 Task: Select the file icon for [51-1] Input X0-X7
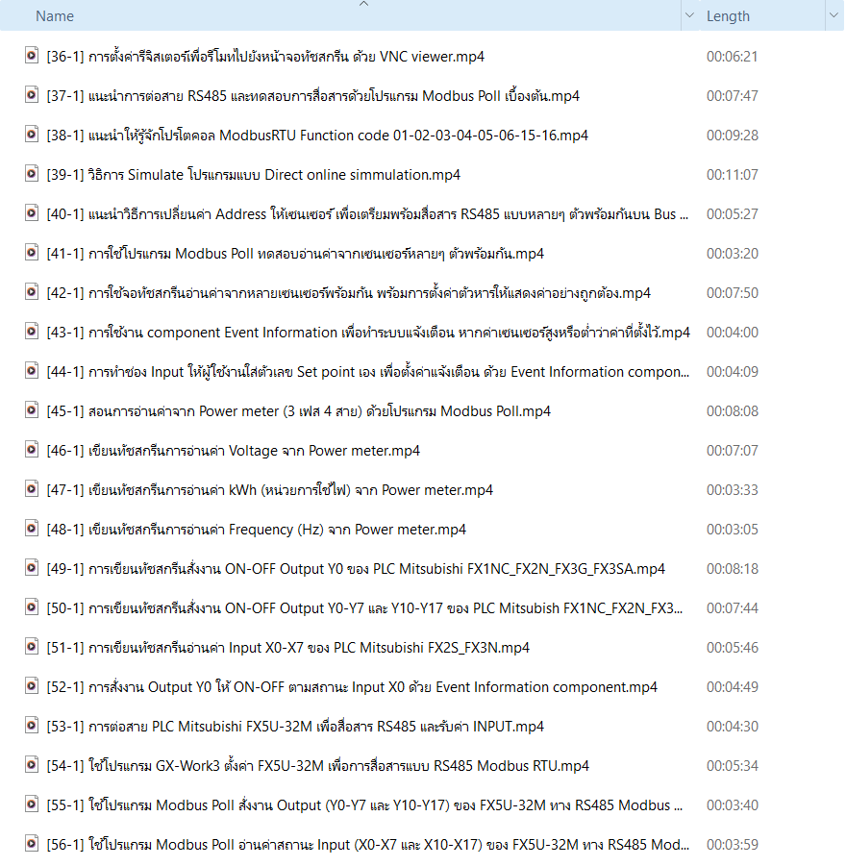pyautogui.click(x=32, y=647)
